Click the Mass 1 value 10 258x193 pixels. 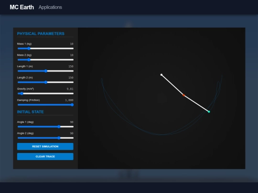(72, 44)
